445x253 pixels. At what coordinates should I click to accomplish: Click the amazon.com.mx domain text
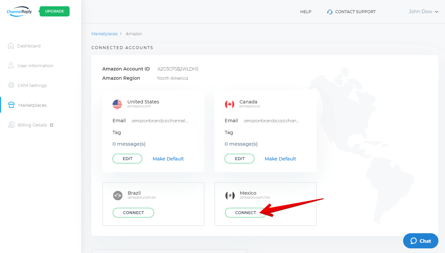(255, 198)
